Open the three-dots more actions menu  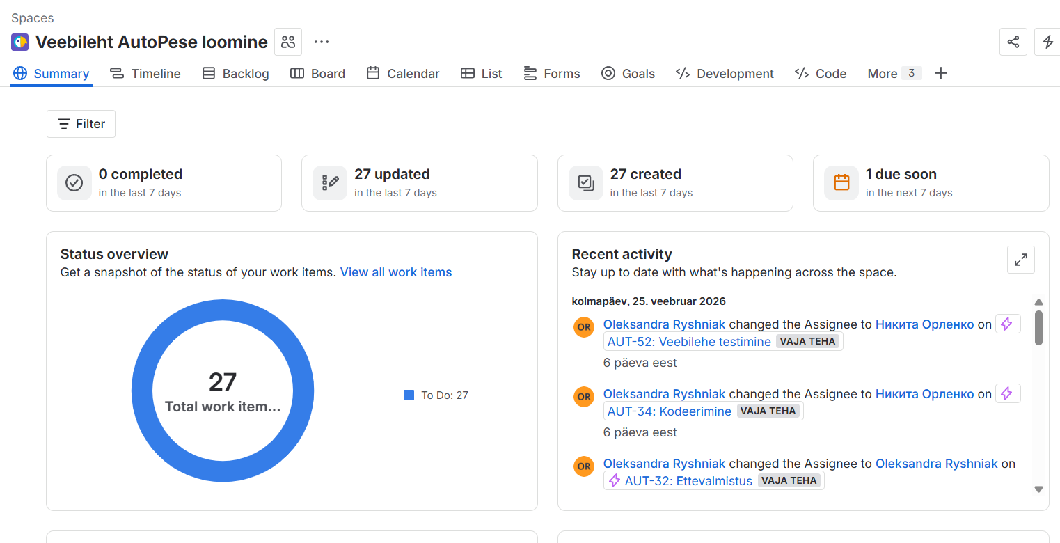coord(321,42)
